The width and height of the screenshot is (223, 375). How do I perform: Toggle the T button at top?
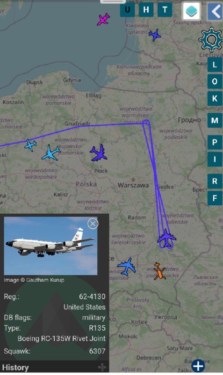coord(165,10)
